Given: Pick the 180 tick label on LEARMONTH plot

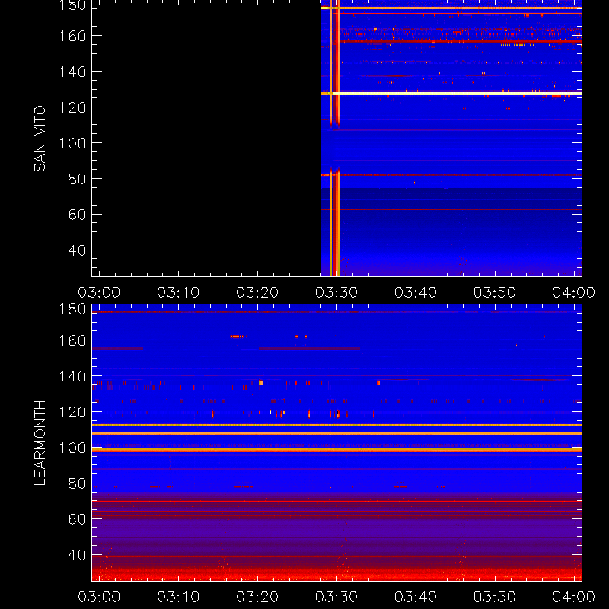Looking at the screenshot, I should [72, 309].
